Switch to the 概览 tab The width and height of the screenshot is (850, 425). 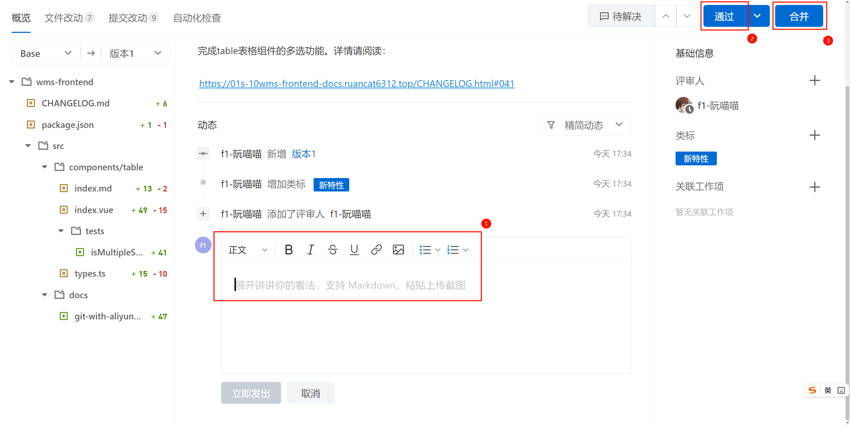tap(21, 18)
